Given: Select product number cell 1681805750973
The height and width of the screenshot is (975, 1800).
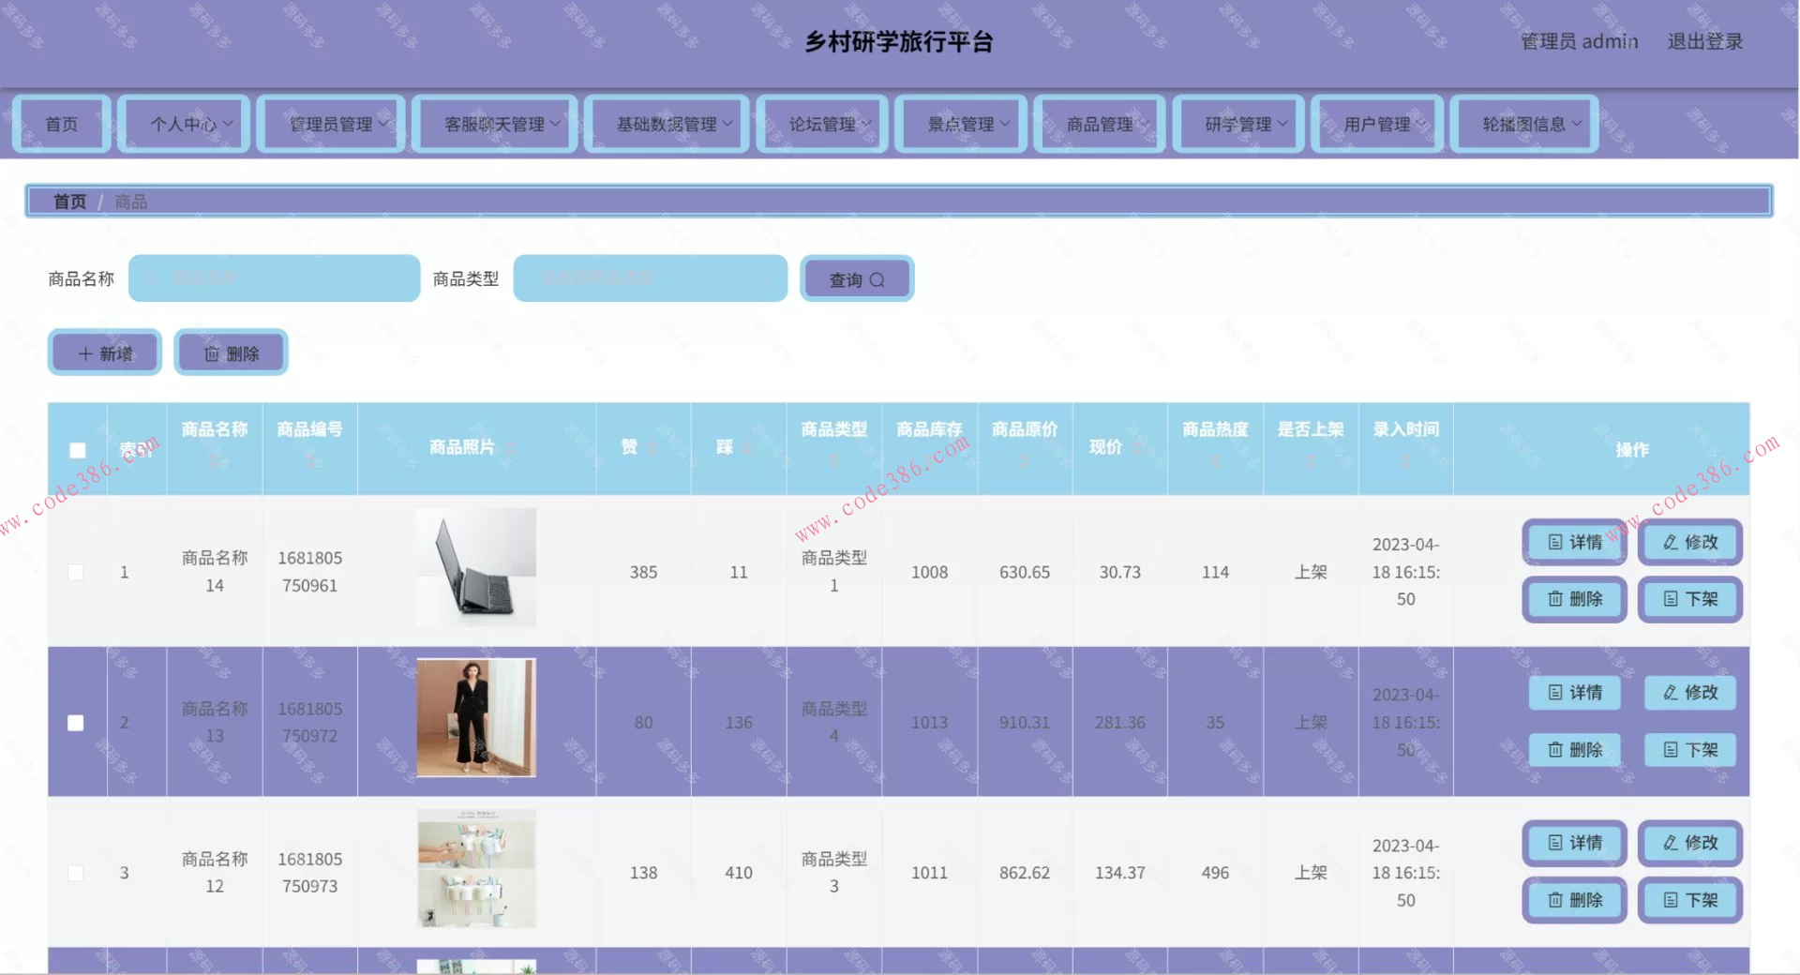Looking at the screenshot, I should 309,873.
